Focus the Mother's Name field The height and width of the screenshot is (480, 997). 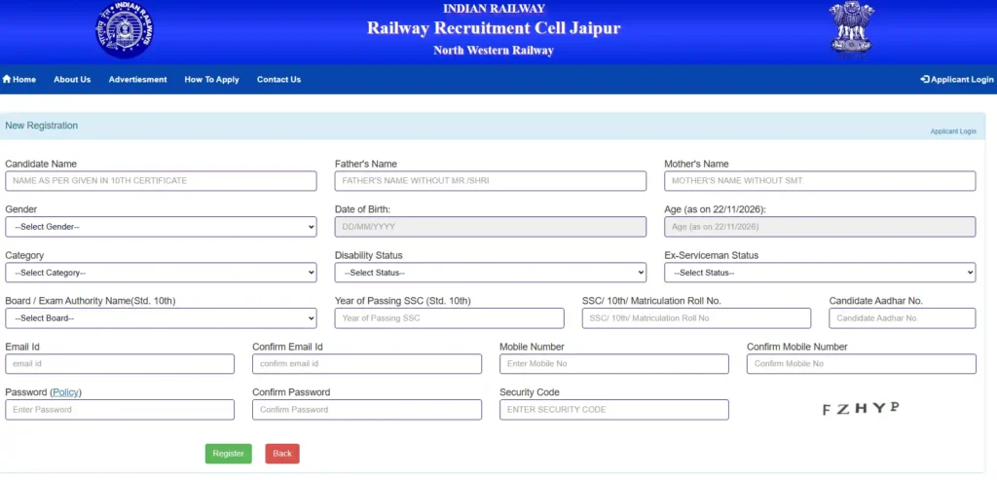[820, 181]
